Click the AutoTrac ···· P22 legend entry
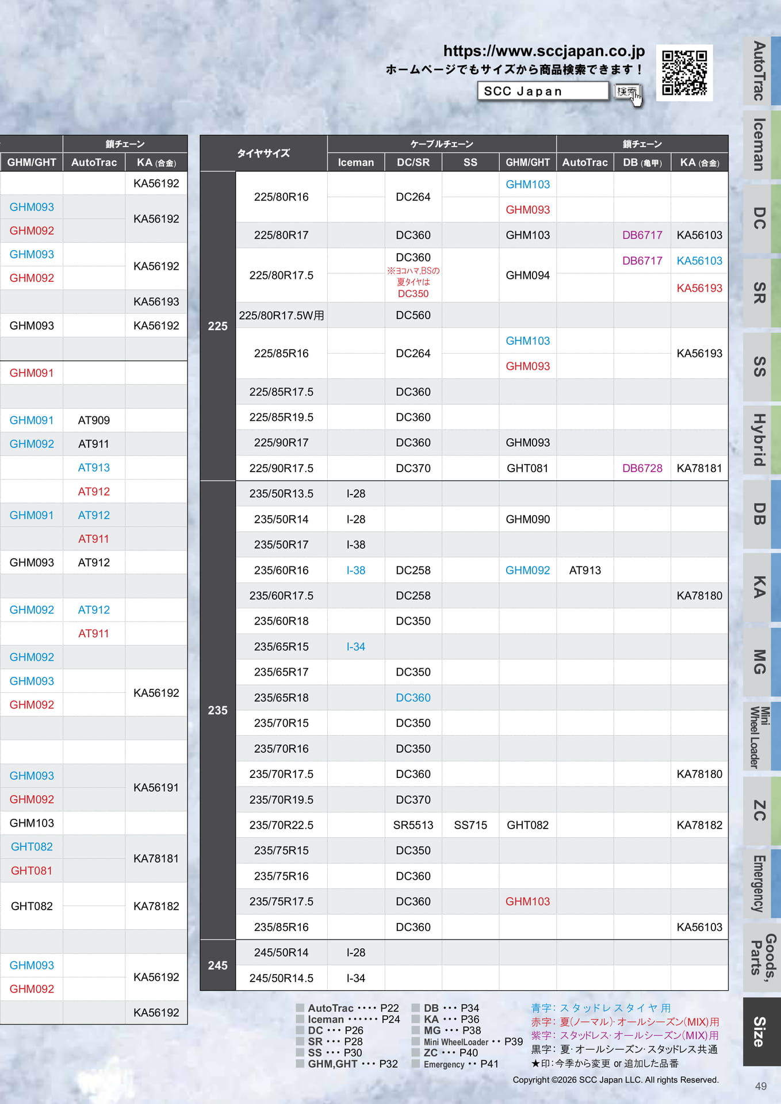The image size is (781, 1104). tap(348, 1008)
